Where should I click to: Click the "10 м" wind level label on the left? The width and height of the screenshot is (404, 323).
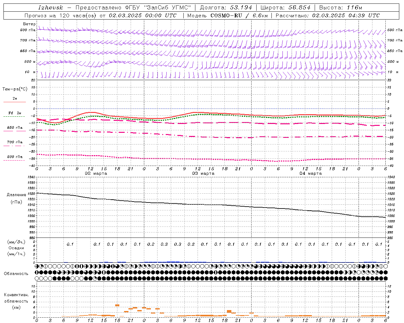point(30,72)
